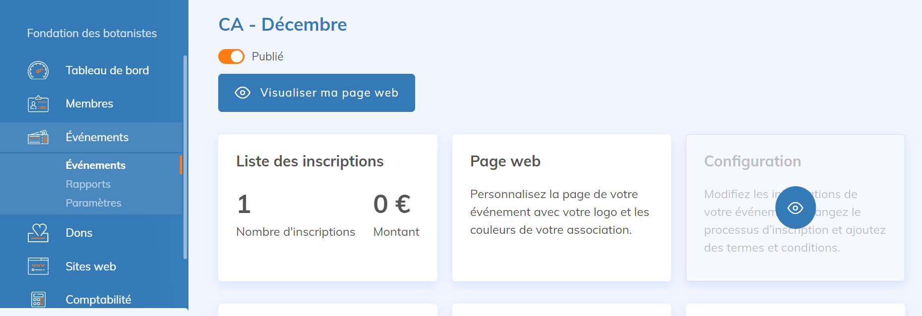922x316 pixels.
Task: Click Fondation des botanistes organization name
Action: pyautogui.click(x=92, y=33)
